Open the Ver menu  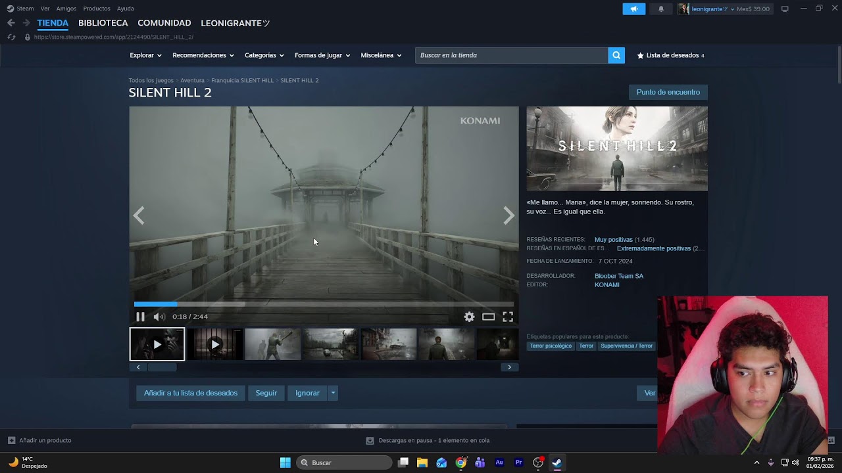[45, 9]
